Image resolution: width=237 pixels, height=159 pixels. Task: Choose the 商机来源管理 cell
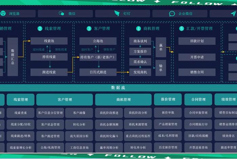click(138, 124)
